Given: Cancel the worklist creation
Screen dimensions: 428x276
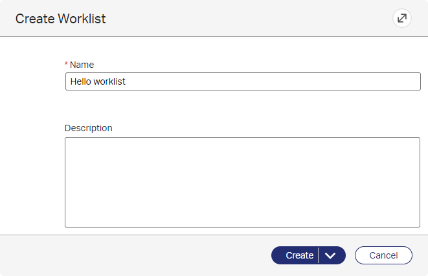Looking at the screenshot, I should pos(383,255).
